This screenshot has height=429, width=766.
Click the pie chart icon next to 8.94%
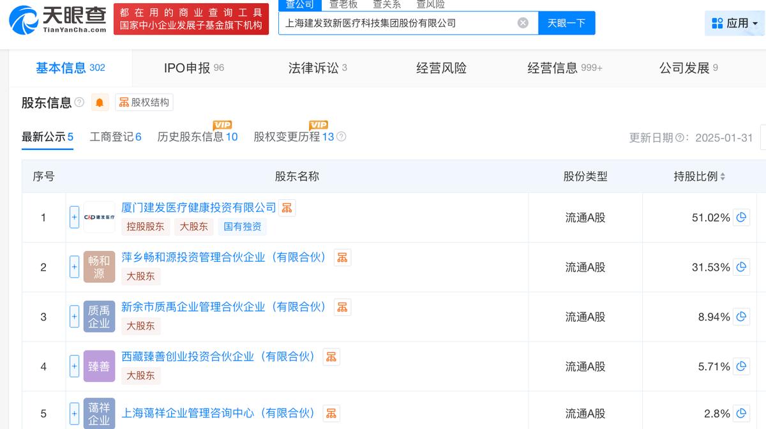[x=741, y=317]
